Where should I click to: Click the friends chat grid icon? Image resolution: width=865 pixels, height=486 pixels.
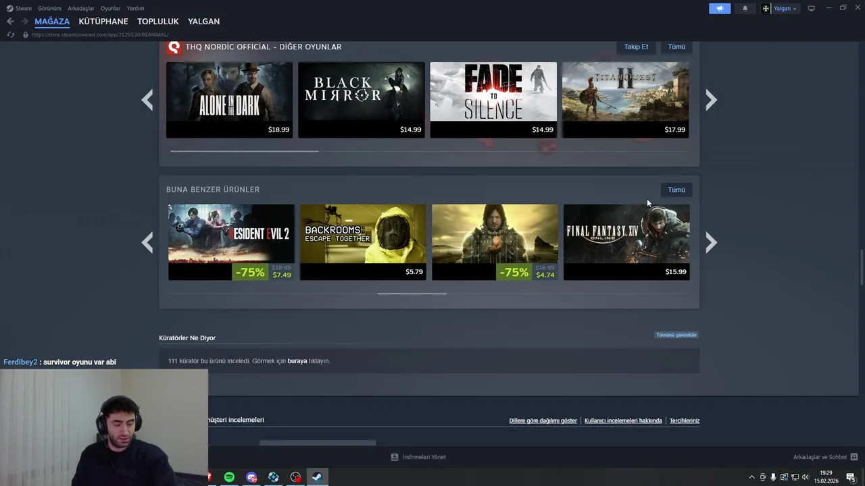tap(854, 457)
